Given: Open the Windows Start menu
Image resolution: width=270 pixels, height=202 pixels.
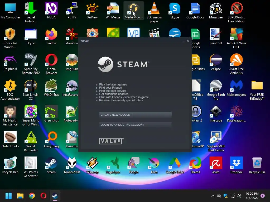Looking at the screenshot, I should tap(8, 196).
